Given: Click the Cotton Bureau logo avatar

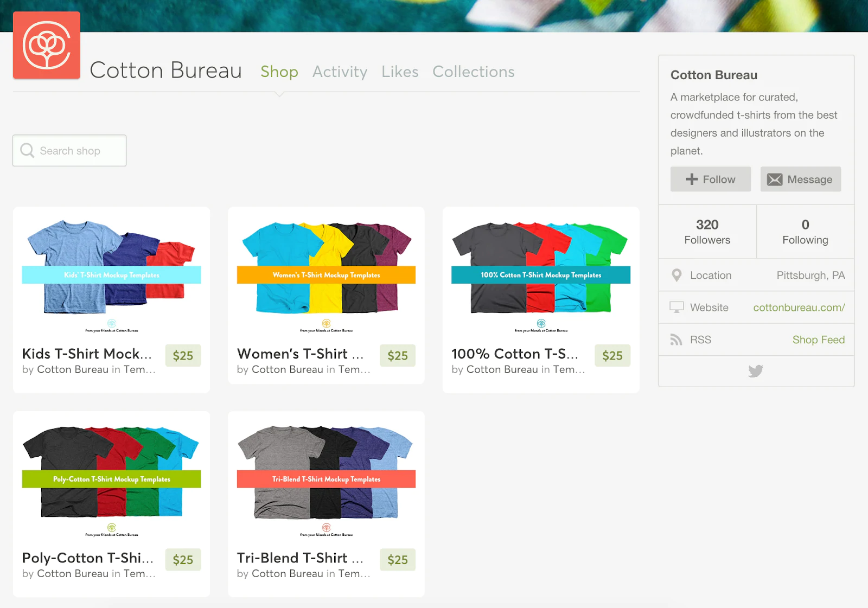Looking at the screenshot, I should [47, 45].
